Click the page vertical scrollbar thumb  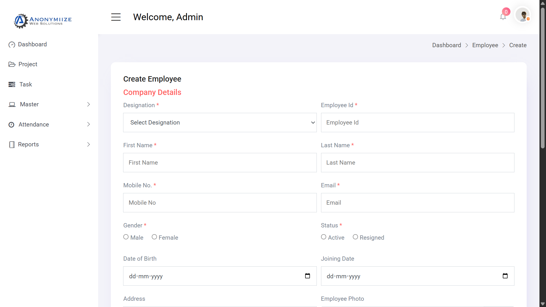coord(543,77)
